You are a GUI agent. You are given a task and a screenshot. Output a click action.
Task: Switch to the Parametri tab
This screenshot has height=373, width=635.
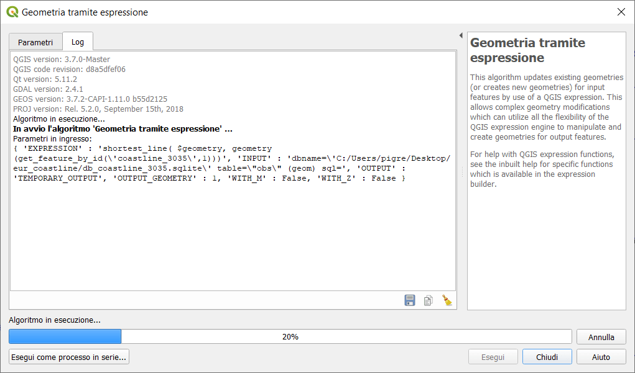(35, 42)
